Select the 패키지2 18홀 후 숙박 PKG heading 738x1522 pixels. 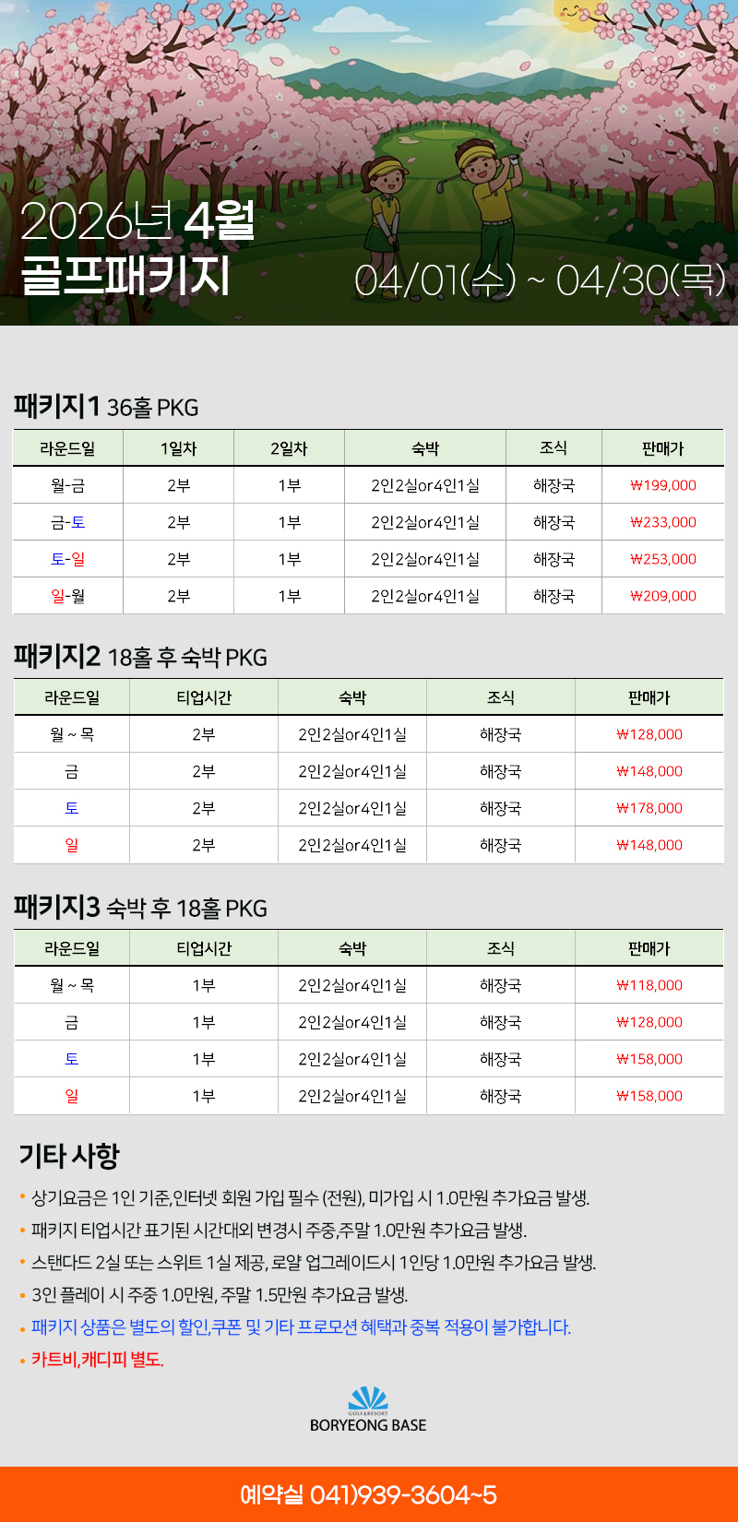pyautogui.click(x=140, y=657)
